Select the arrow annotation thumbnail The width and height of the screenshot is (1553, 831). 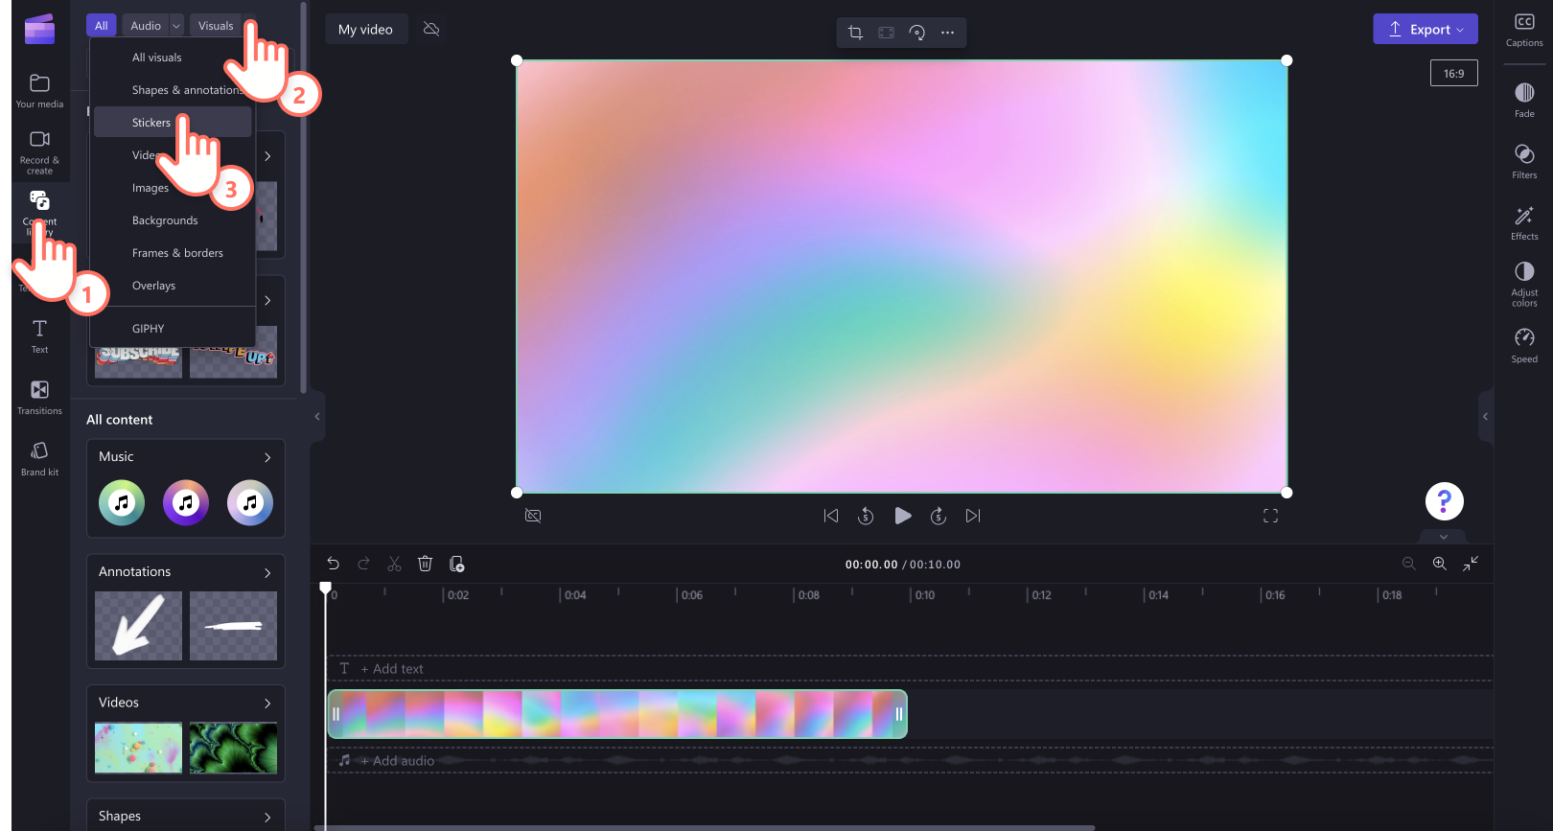(x=138, y=626)
